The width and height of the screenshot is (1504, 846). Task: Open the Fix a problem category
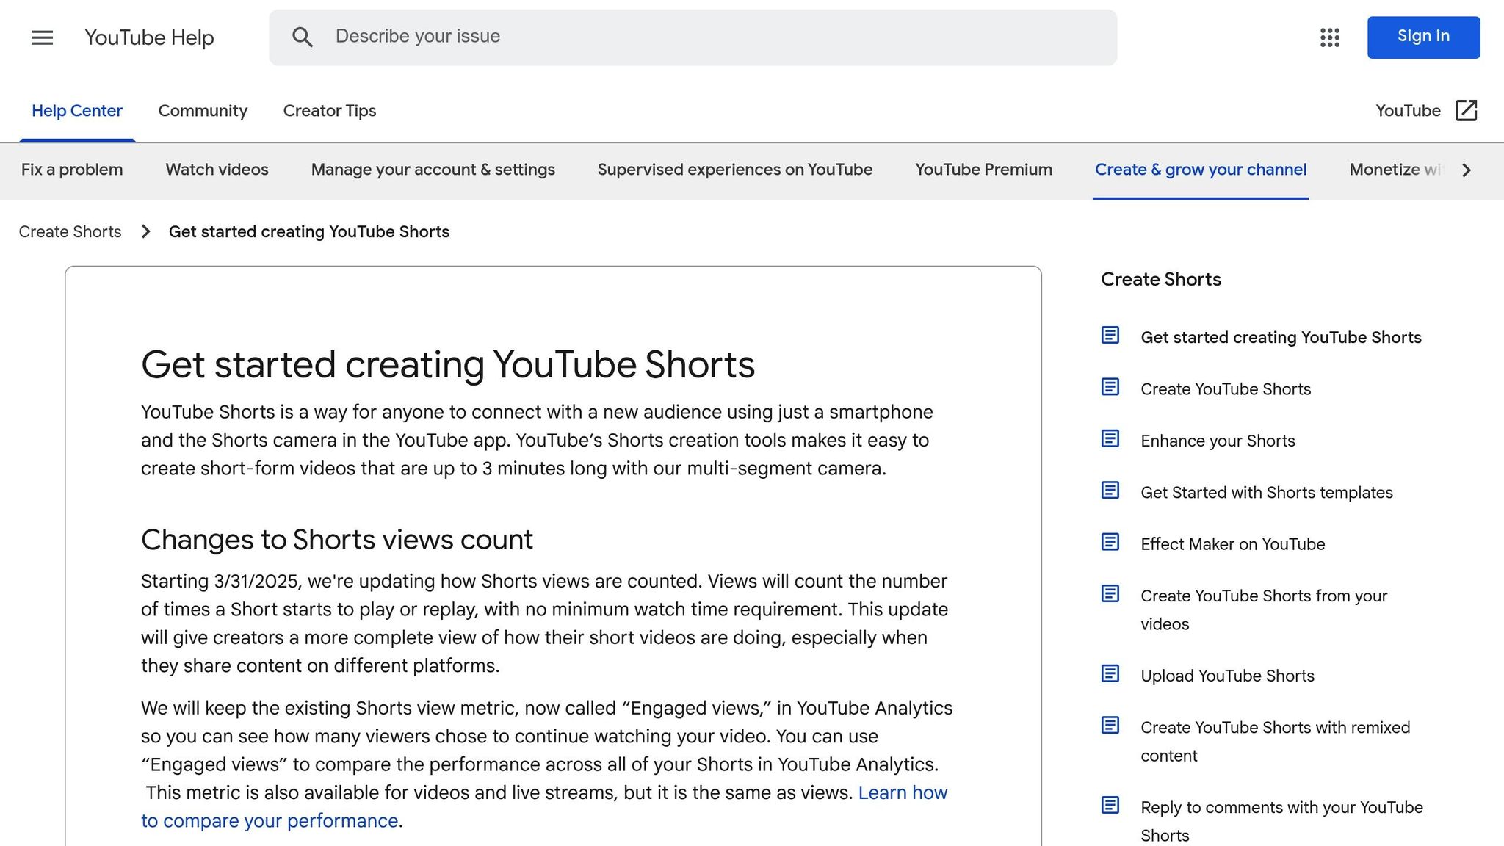click(x=70, y=170)
